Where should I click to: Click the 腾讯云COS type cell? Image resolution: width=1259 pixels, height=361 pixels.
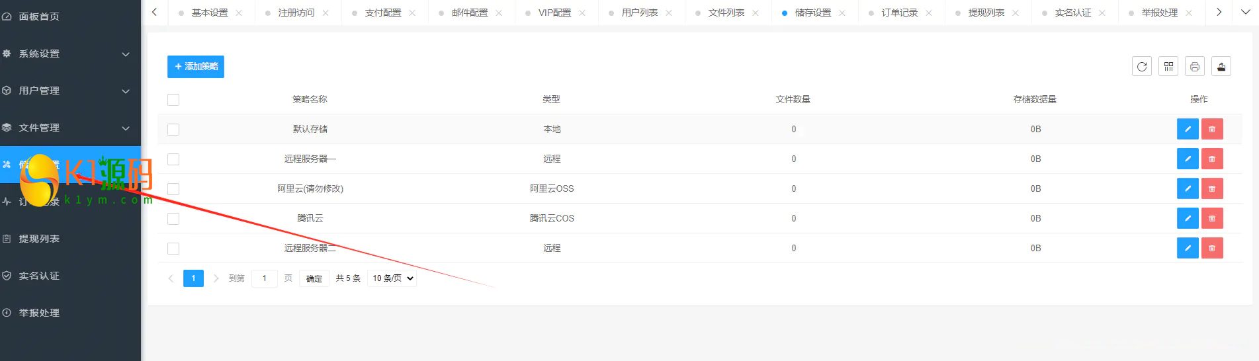[x=552, y=218]
